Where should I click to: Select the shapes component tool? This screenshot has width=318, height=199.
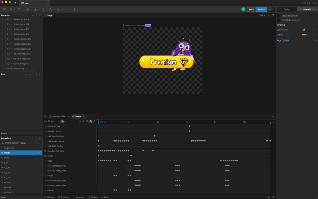pyautogui.click(x=27, y=9)
